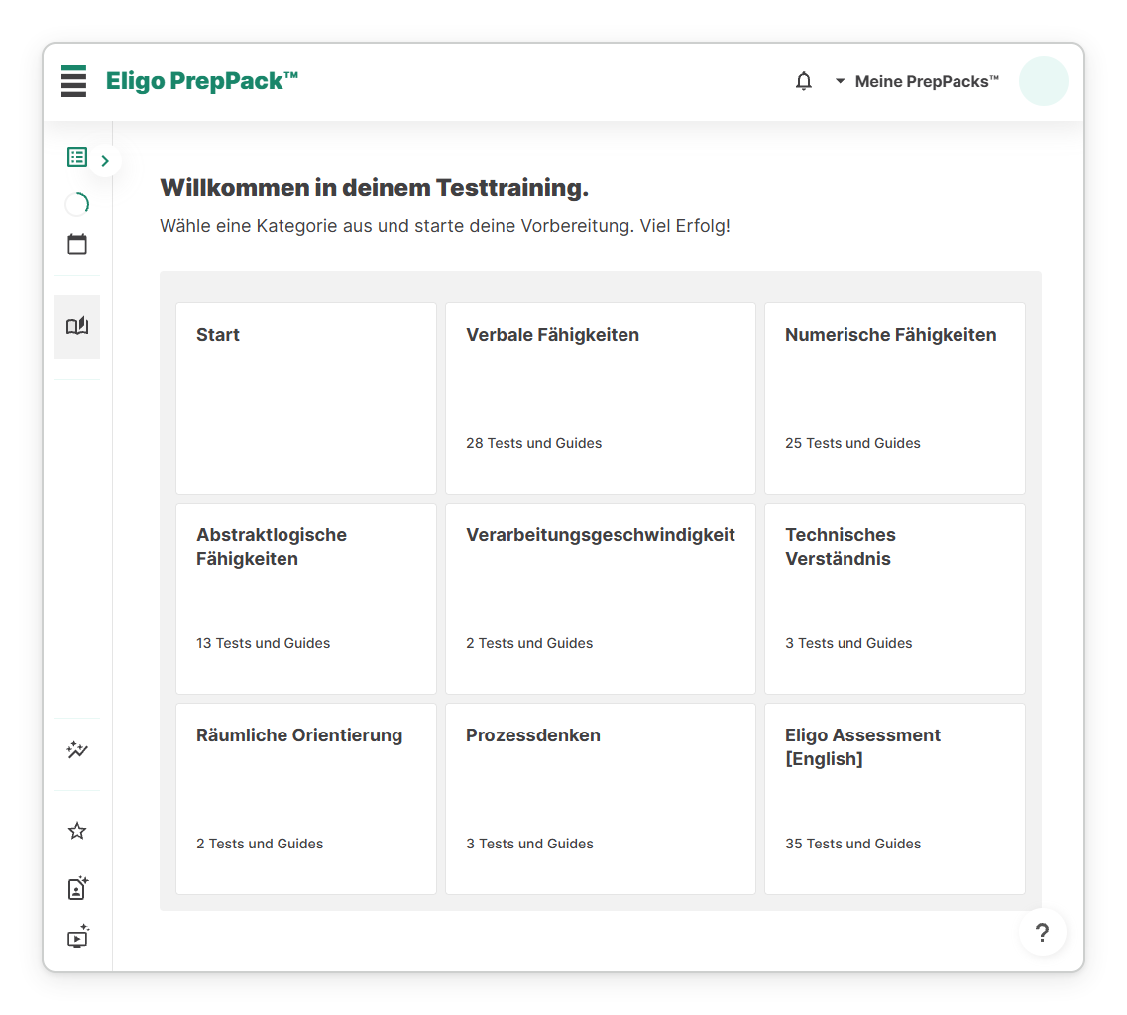
Task: Open the Numerische Fähigkeiten category card
Action: coord(895,398)
